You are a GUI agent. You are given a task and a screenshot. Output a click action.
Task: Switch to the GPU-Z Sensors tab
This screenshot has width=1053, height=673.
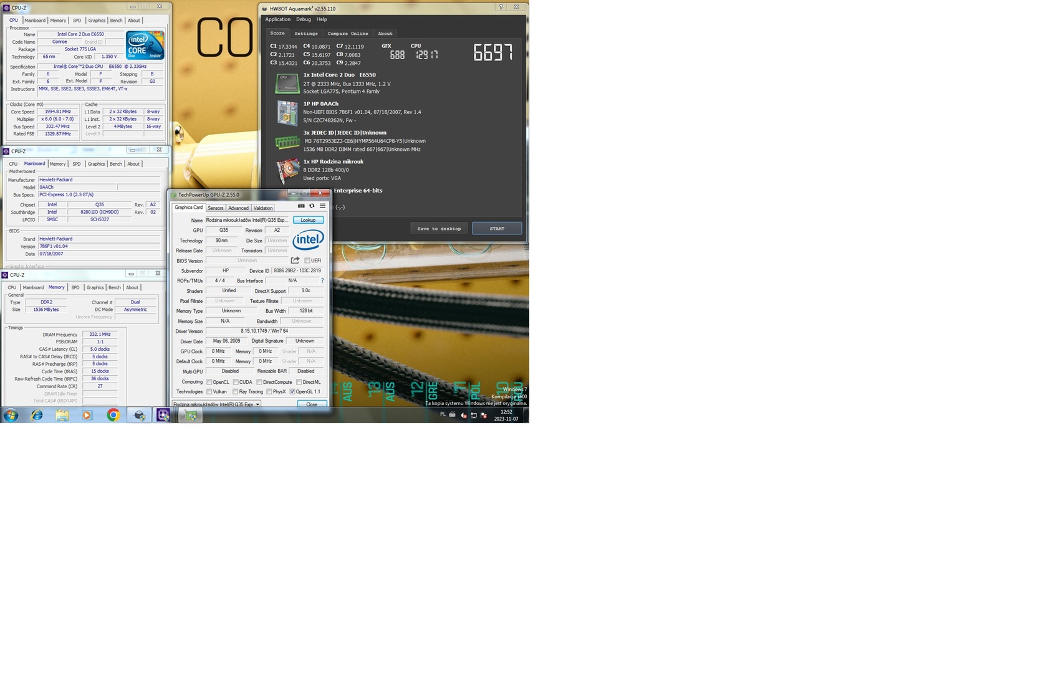215,208
